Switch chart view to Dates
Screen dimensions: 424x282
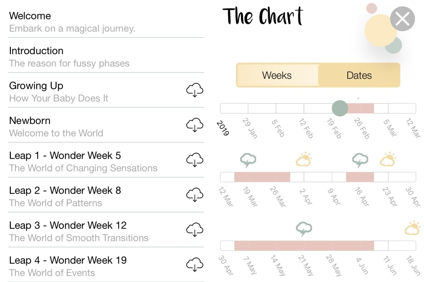[x=359, y=75]
